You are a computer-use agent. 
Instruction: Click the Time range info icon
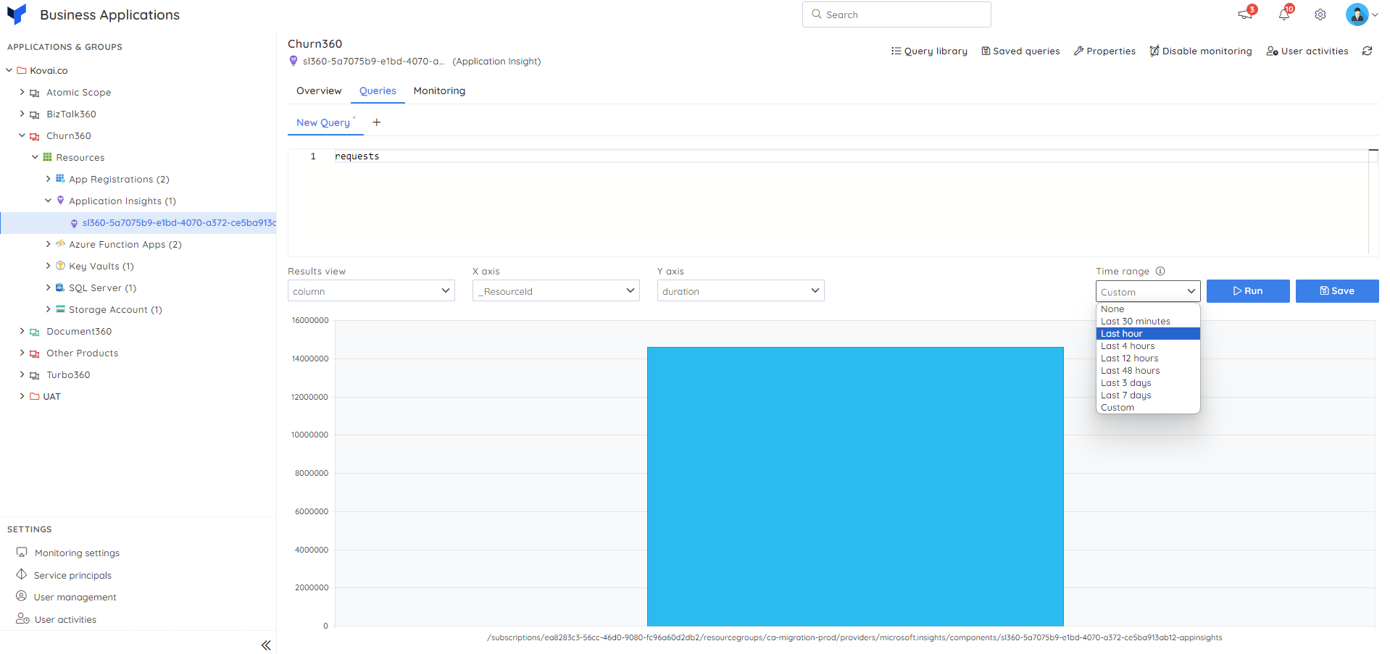1160,271
